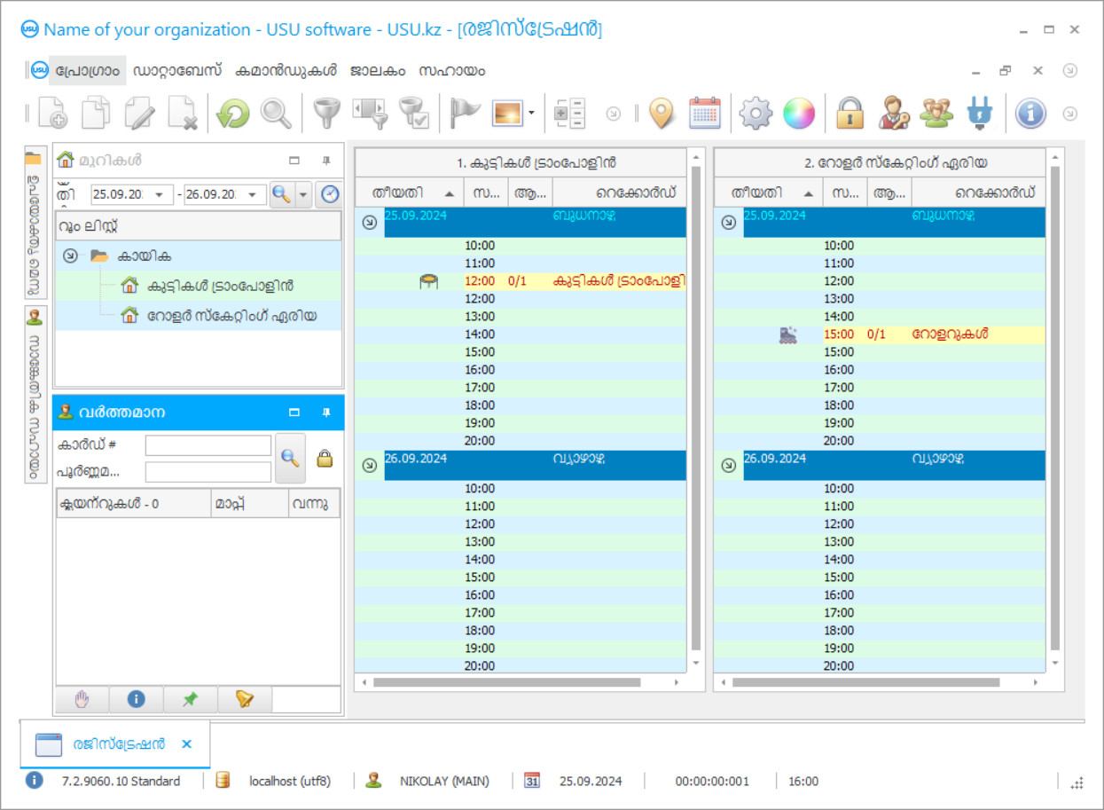Click the കാർഡ് # input field
Image resolution: width=1104 pixels, height=810 pixels.
click(x=208, y=445)
